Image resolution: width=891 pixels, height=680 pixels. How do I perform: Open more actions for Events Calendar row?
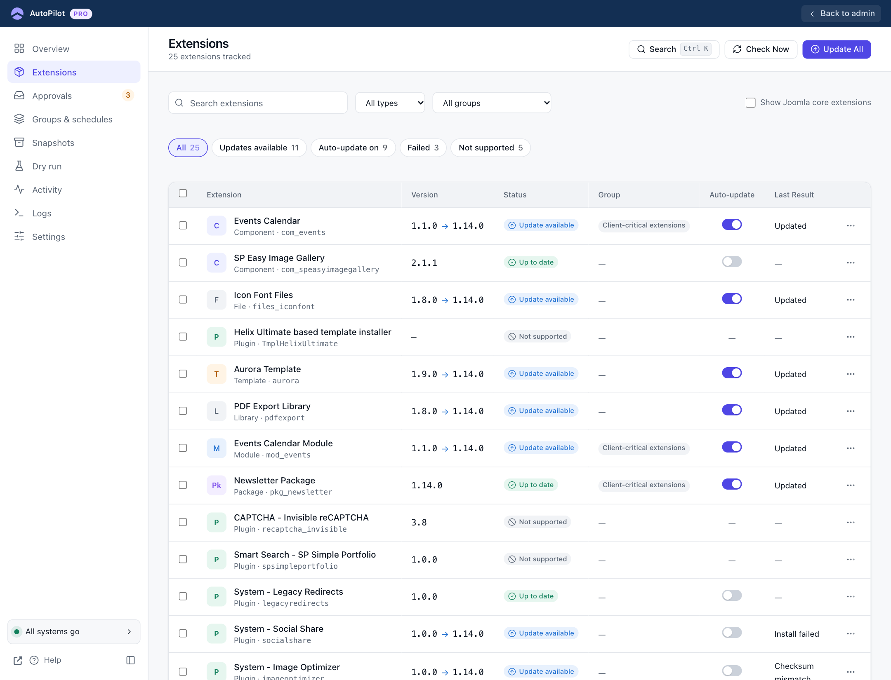tap(851, 226)
